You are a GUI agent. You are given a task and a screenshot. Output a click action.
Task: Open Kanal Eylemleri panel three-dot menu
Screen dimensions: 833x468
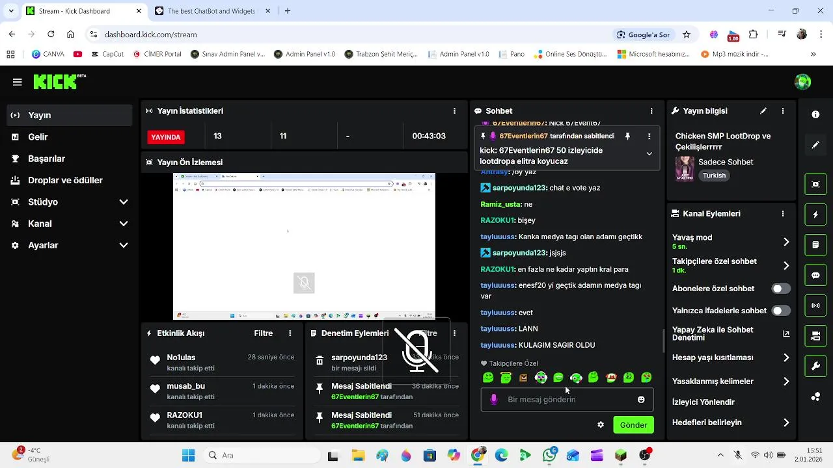pos(783,213)
